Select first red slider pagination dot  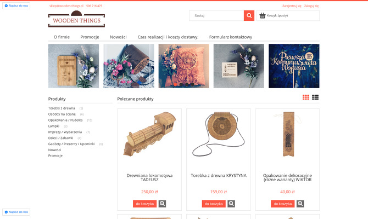click(175, 84)
